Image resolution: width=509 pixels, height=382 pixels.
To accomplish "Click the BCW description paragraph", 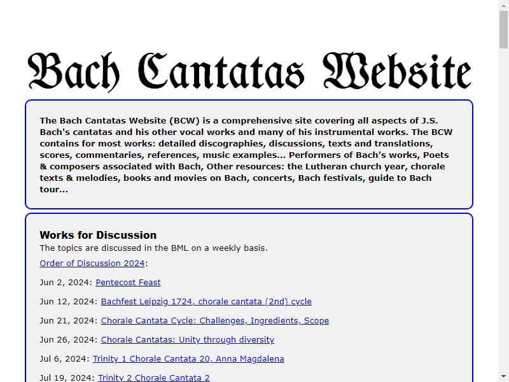I will click(x=246, y=155).
